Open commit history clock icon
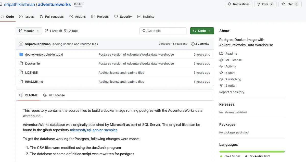 point(193,44)
